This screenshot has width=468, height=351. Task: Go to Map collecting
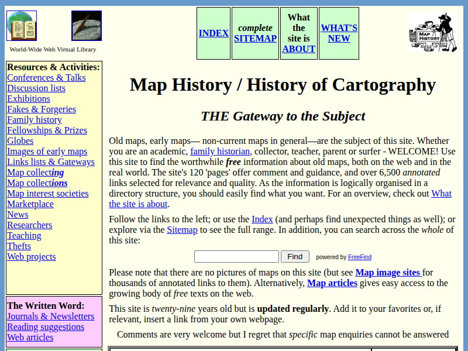coord(35,172)
